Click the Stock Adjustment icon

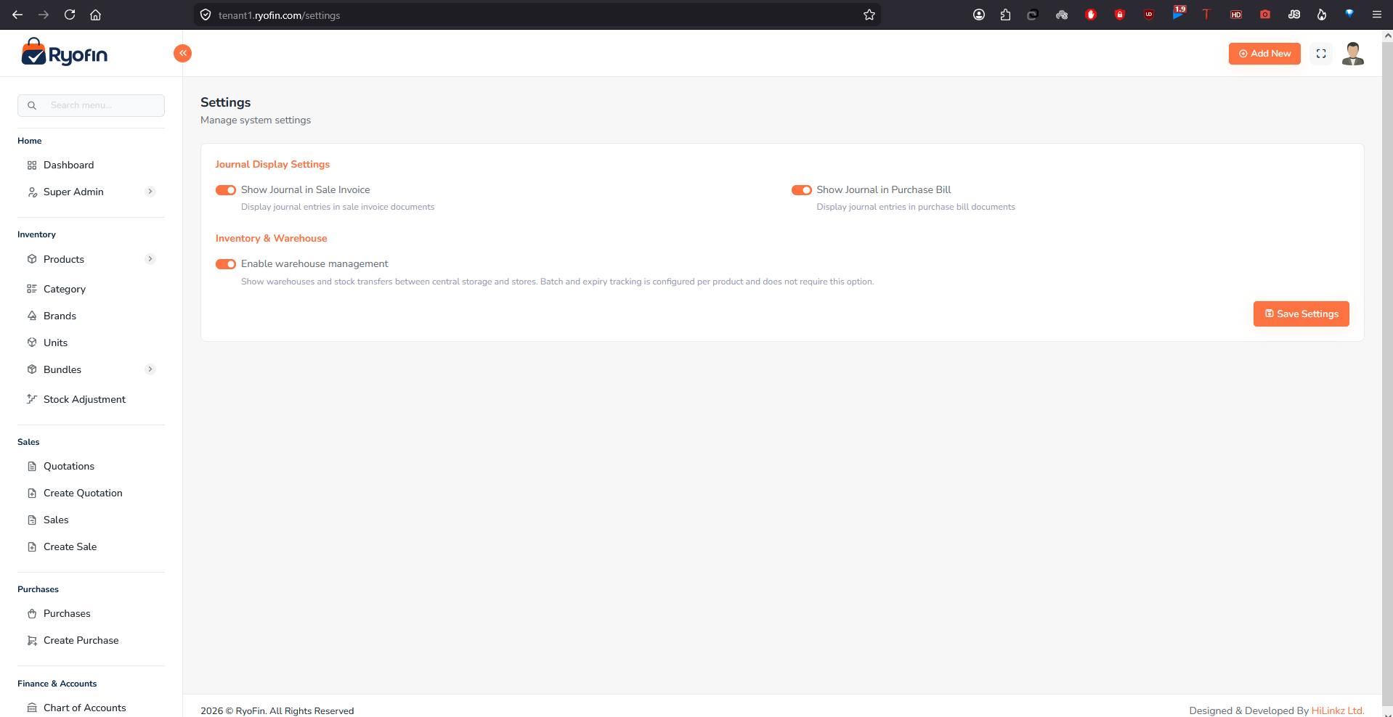point(32,399)
